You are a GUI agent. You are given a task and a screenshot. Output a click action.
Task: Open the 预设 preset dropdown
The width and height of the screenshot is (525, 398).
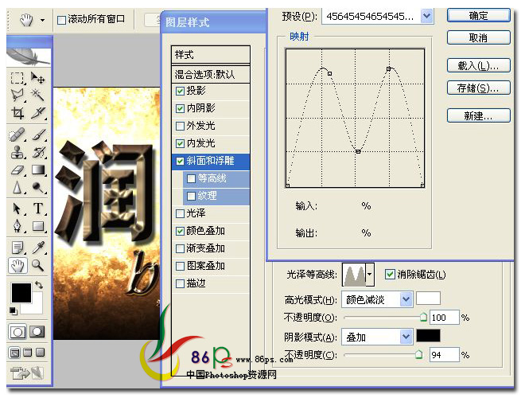click(426, 16)
